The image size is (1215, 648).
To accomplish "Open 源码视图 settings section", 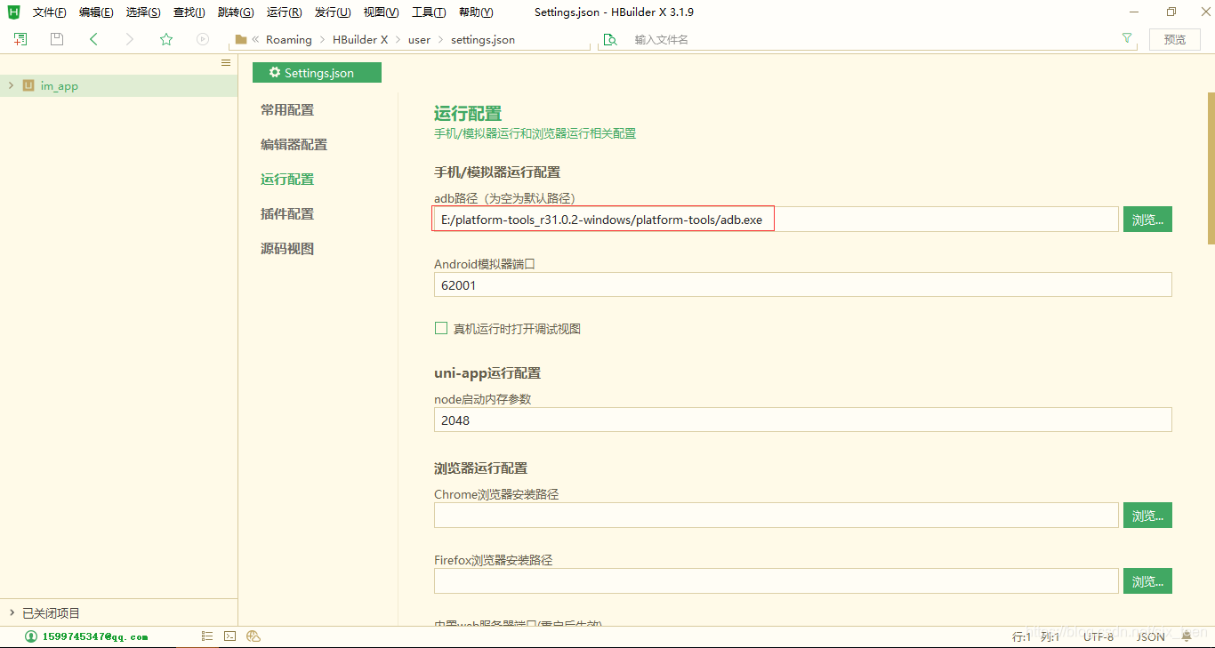I will [x=287, y=249].
